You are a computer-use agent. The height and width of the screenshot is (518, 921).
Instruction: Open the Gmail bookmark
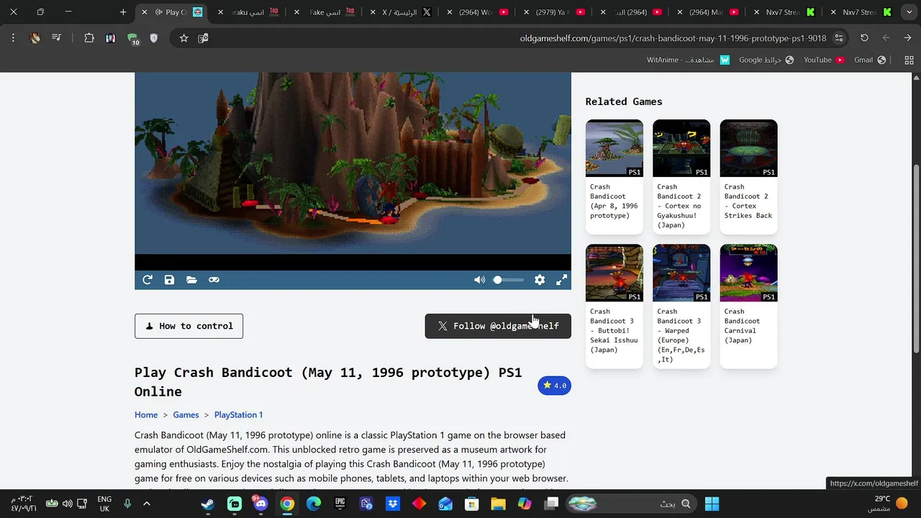pos(870,60)
